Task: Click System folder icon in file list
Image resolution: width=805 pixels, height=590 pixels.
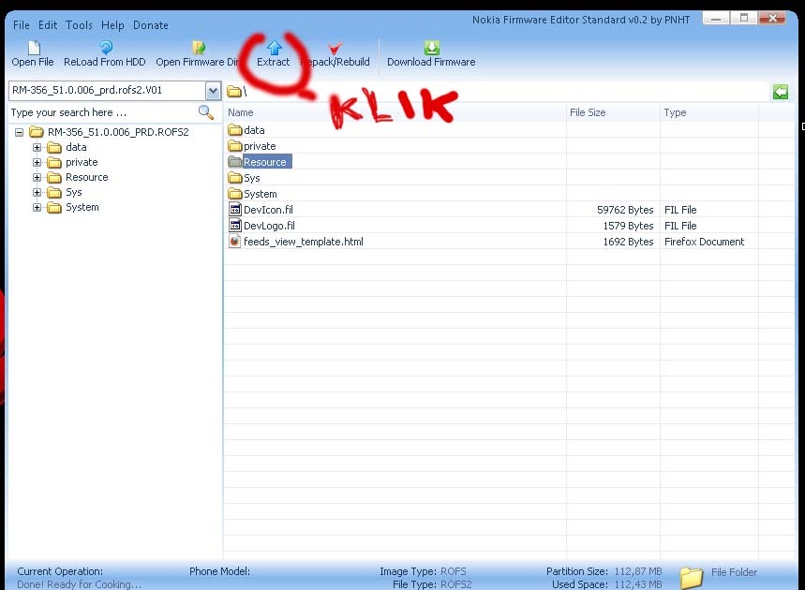Action: coord(235,194)
